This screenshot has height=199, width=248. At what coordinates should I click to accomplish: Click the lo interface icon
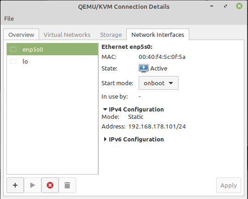pyautogui.click(x=13, y=61)
